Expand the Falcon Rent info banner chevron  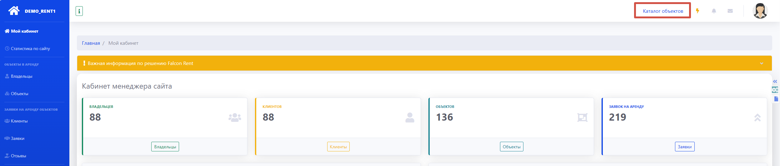pos(762,63)
